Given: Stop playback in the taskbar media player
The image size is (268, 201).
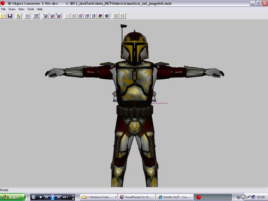Looking at the screenshot, I should tap(41, 197).
